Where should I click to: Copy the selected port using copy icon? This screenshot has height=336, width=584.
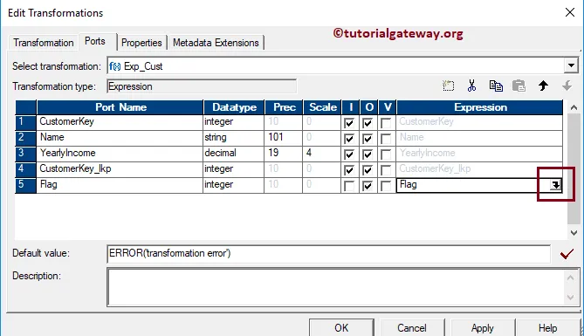pyautogui.click(x=496, y=86)
